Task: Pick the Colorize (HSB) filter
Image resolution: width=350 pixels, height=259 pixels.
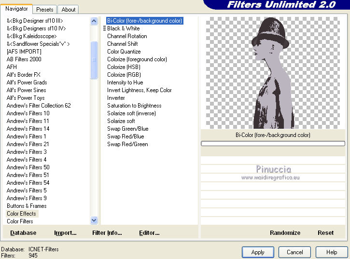Action: tap(124, 67)
